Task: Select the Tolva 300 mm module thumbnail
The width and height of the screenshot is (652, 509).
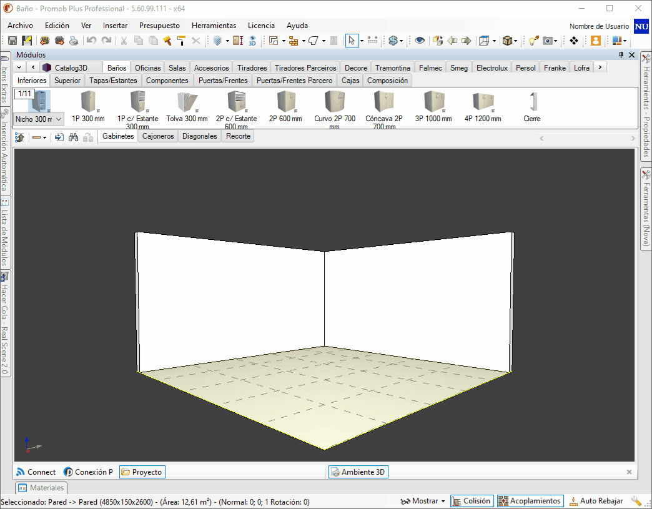Action: click(x=187, y=107)
